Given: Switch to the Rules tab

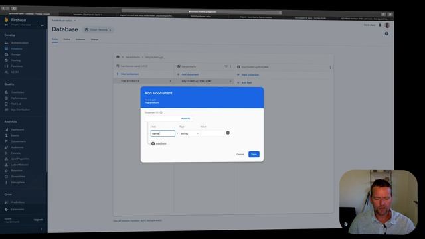Looking at the screenshot, I should coord(66,39).
